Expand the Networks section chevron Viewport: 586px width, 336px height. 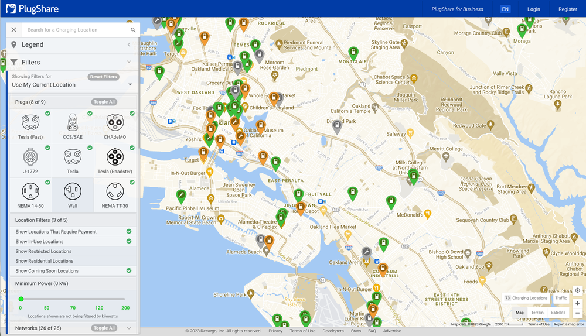129,328
